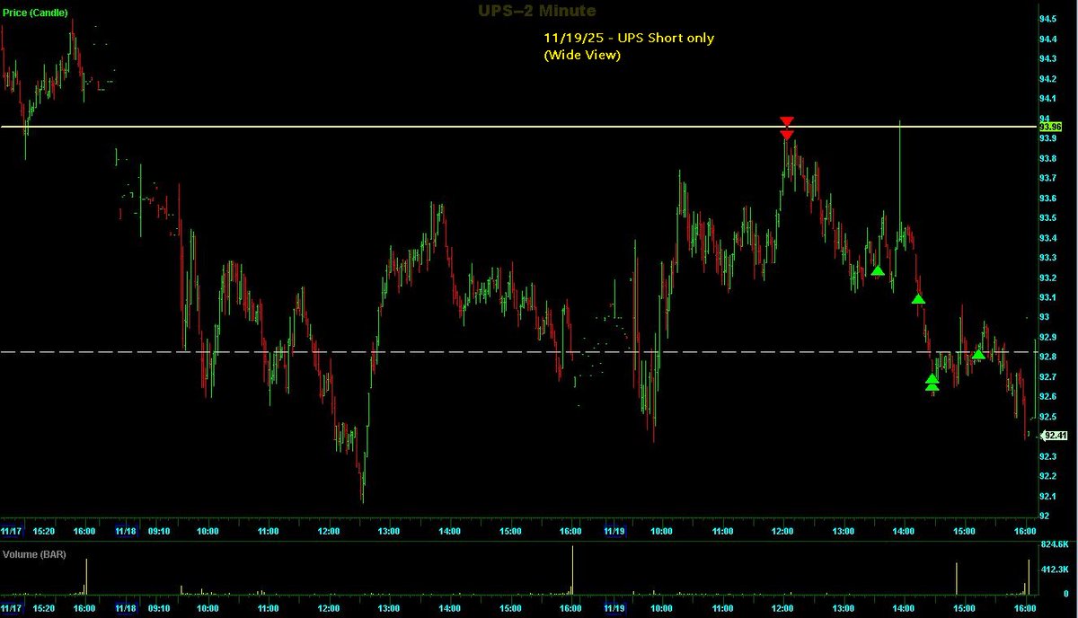The height and width of the screenshot is (618, 1078).
Task: Click the 92.3 price axis label
Action: click(1048, 455)
